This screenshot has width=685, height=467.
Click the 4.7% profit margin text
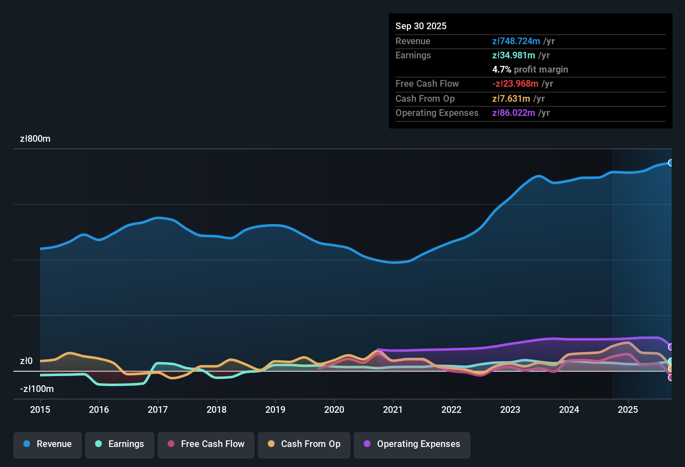(x=530, y=70)
